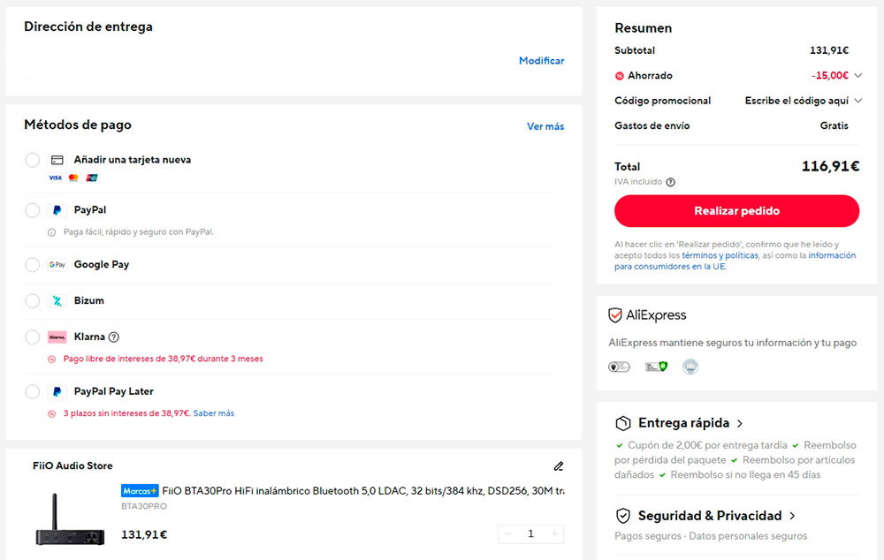Expand the Ahorrado savings chevron
Image resolution: width=884 pixels, height=560 pixels.
(x=858, y=75)
